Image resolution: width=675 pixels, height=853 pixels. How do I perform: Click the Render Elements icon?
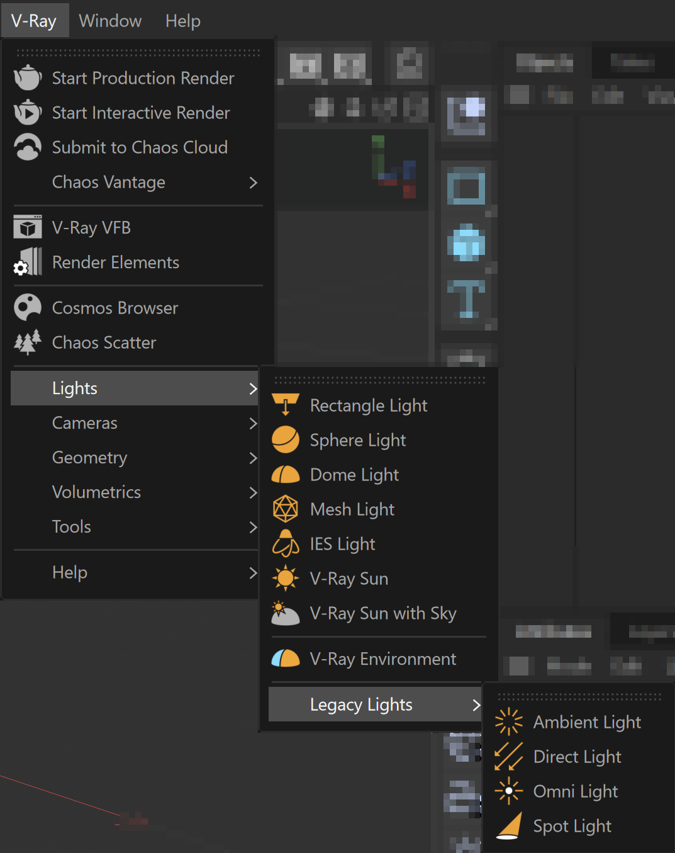point(28,262)
